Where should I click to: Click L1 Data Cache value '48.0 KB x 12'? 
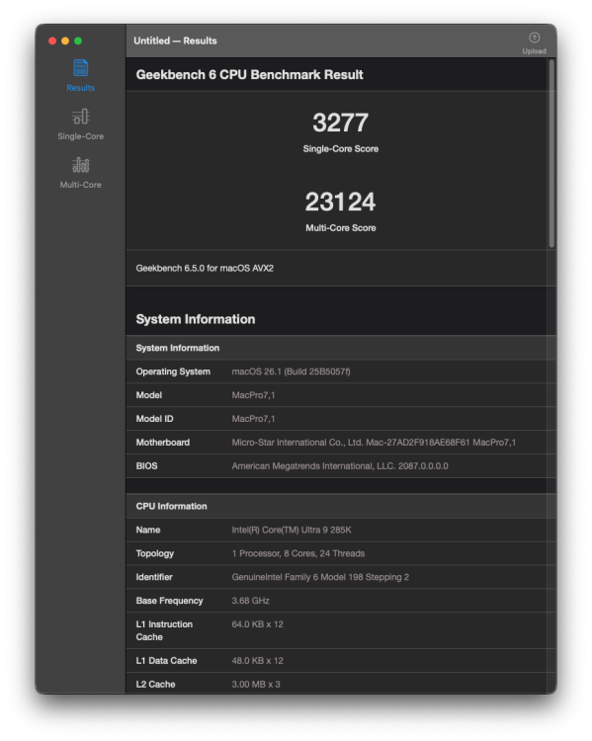pos(257,661)
